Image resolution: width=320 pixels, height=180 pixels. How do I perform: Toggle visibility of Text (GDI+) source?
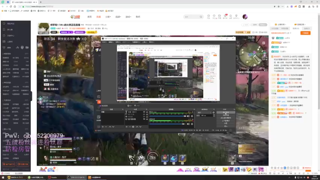(144, 112)
